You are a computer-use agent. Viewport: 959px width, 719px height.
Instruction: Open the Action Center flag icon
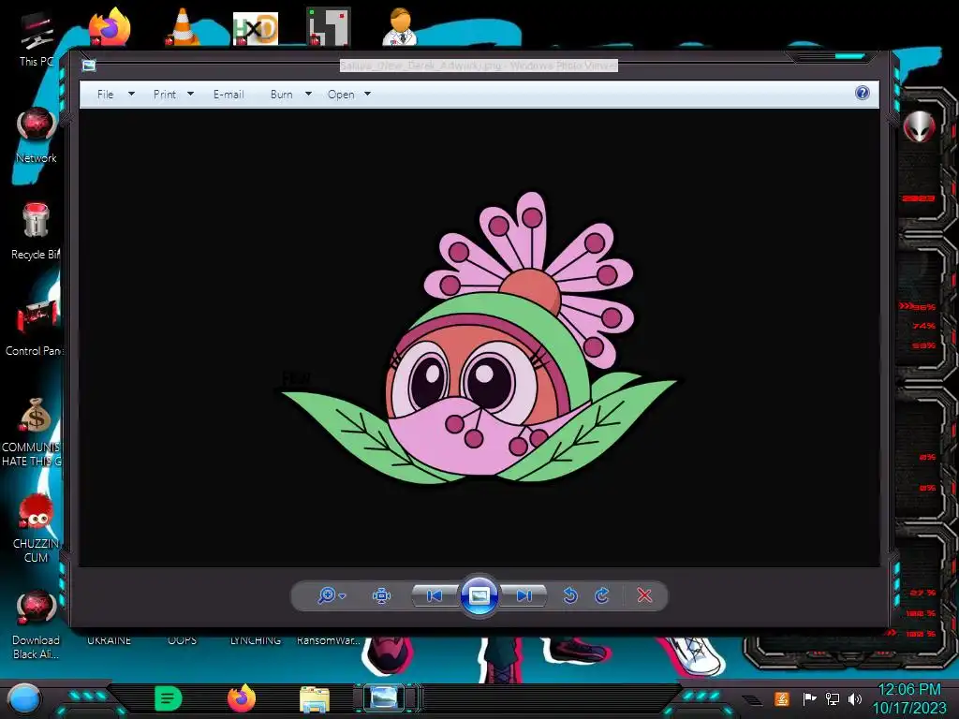809,698
